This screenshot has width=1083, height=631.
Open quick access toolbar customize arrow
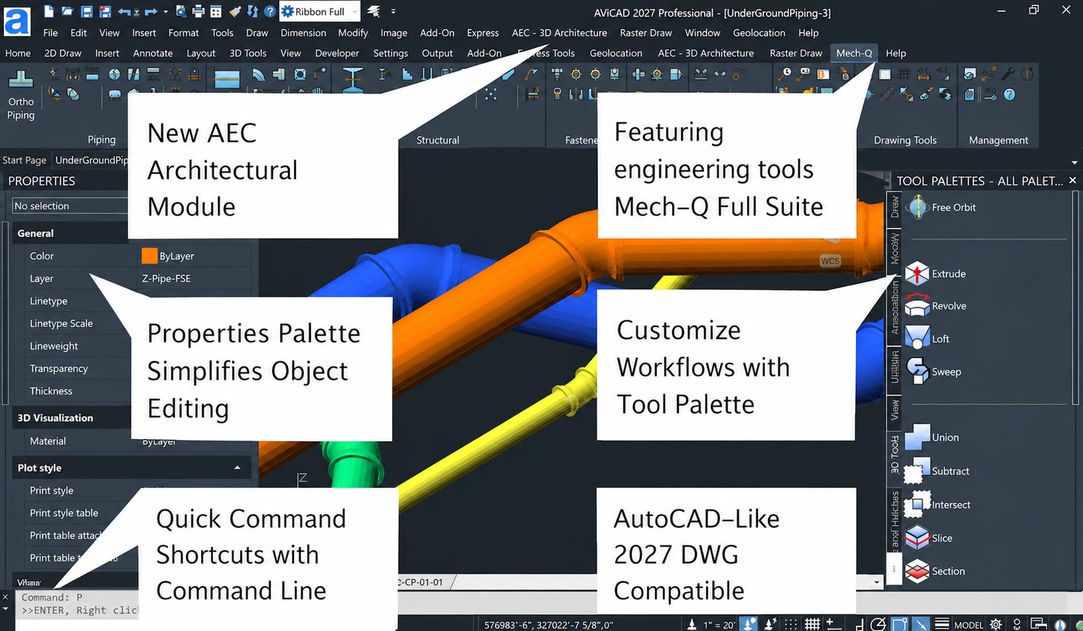pos(394,11)
